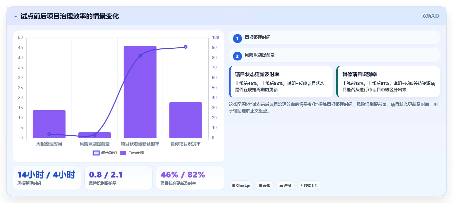Click the 项目状态更新及时率 x-axis label
This screenshot has width=453, height=203.
pos(140,144)
